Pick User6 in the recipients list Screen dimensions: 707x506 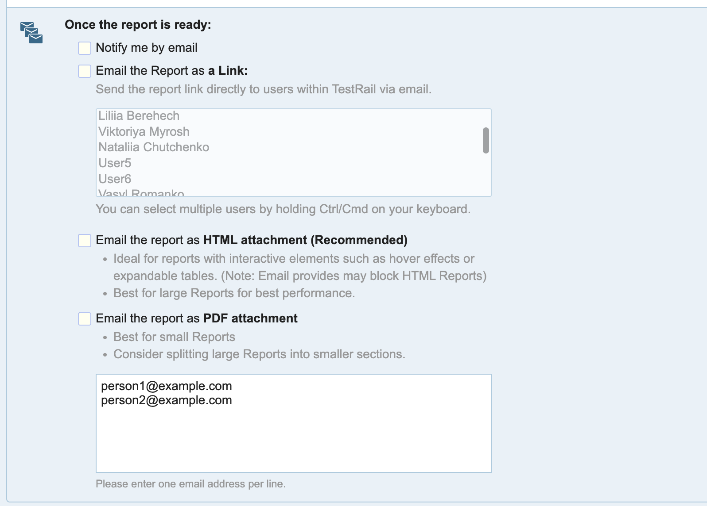[x=115, y=179]
